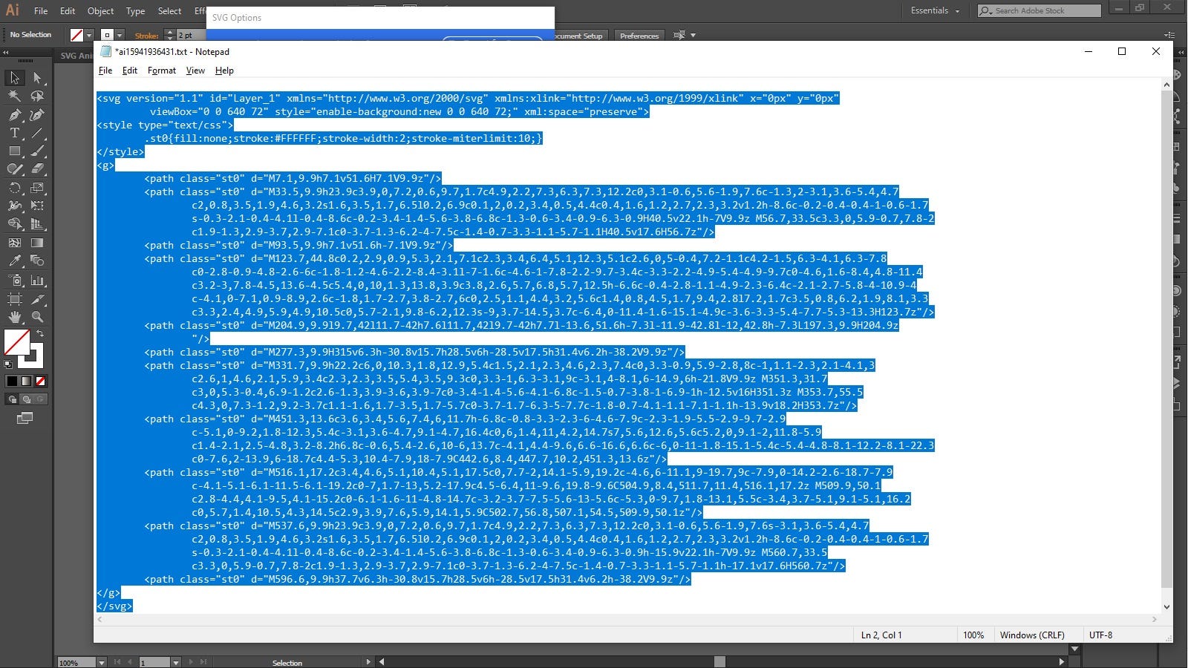The height and width of the screenshot is (668, 1188).
Task: Click the Fill swatch in Tools panel
Action: [x=17, y=342]
